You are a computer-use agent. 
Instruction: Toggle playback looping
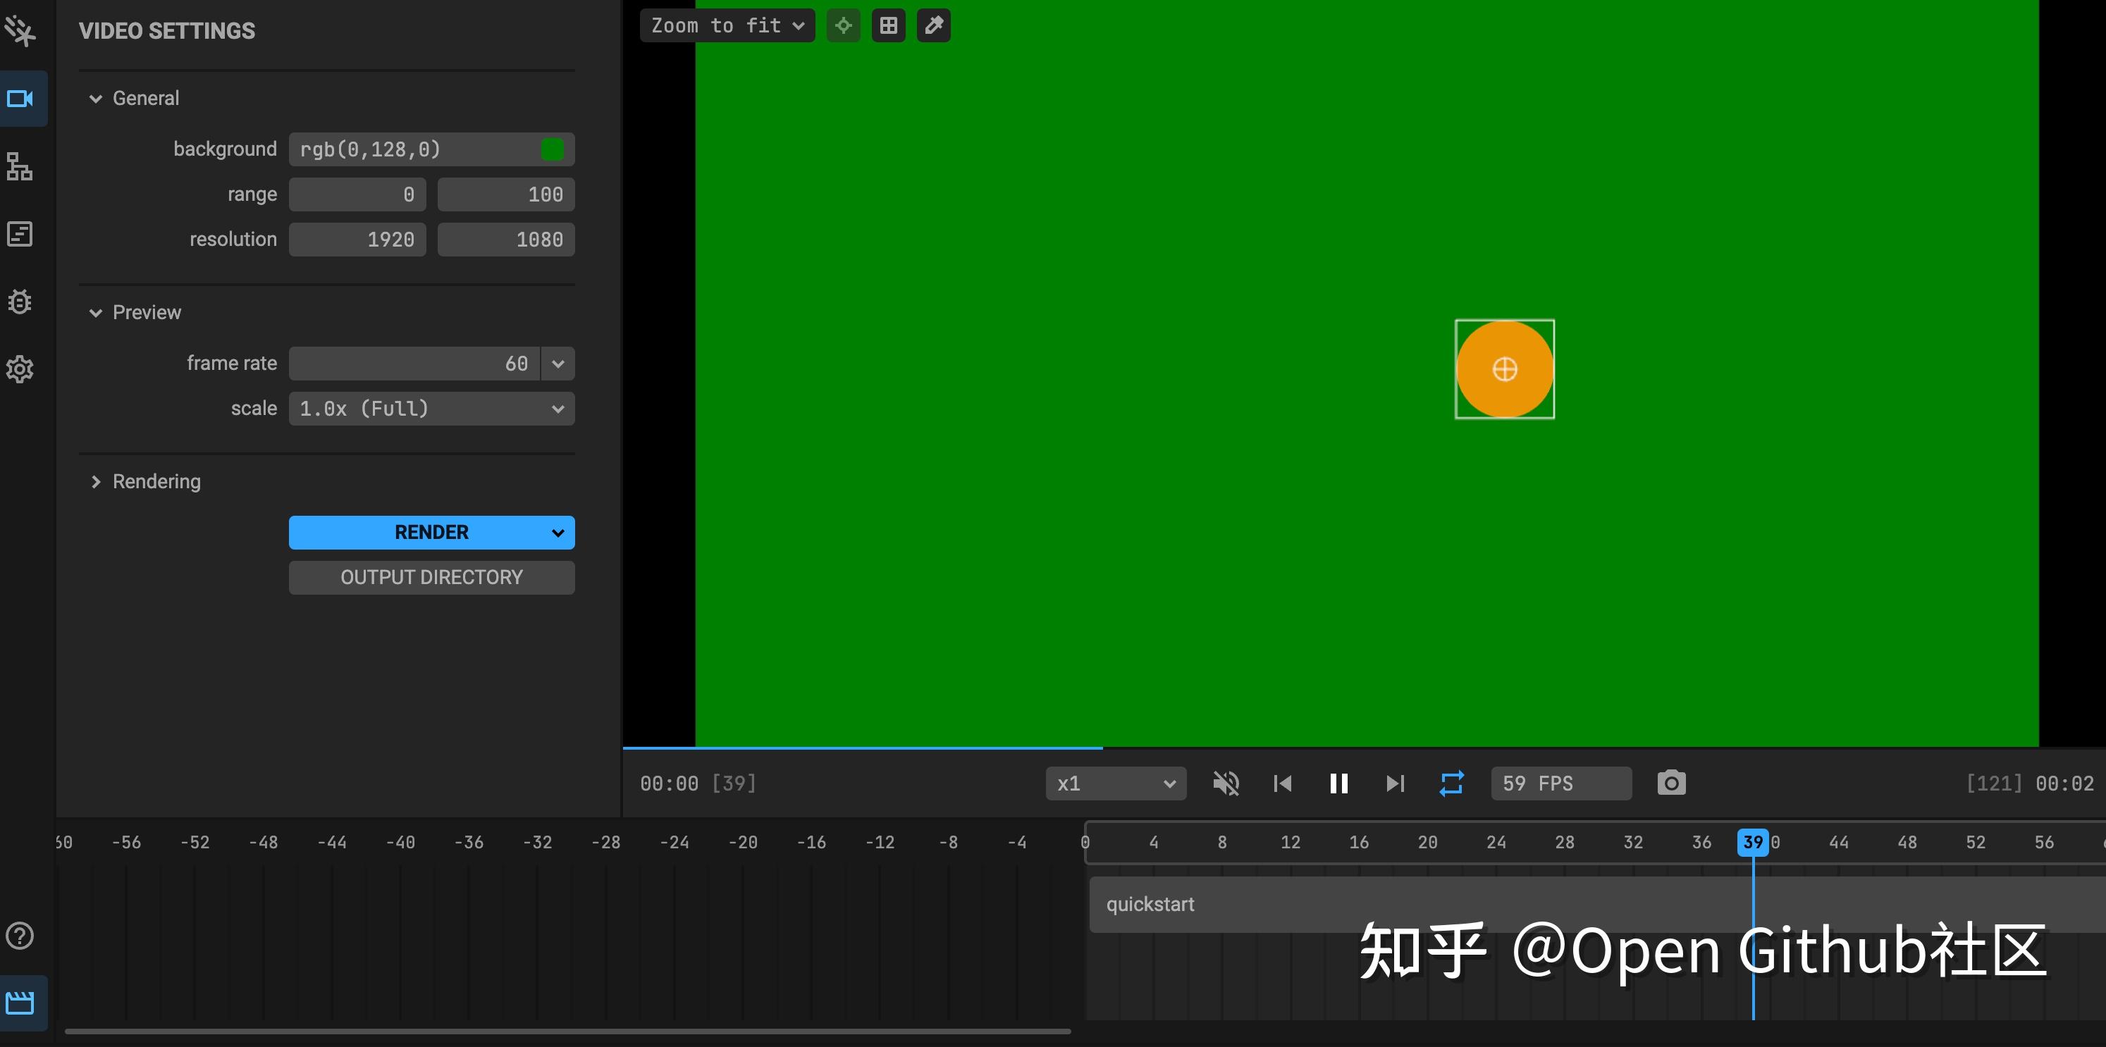1451,783
